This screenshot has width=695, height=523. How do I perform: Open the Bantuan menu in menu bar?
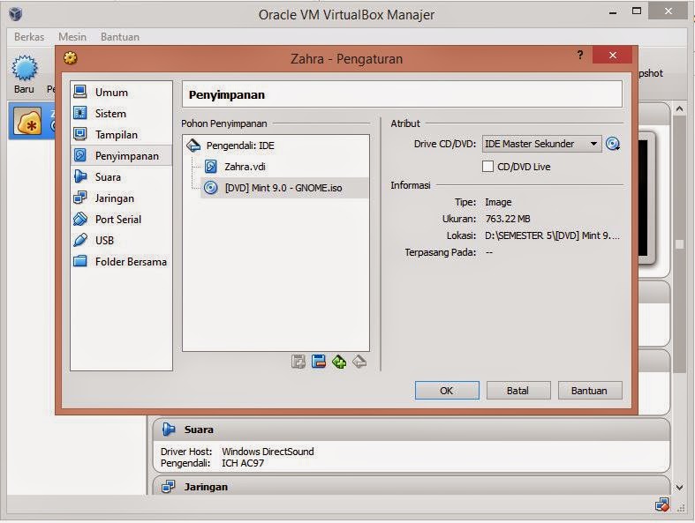[120, 37]
